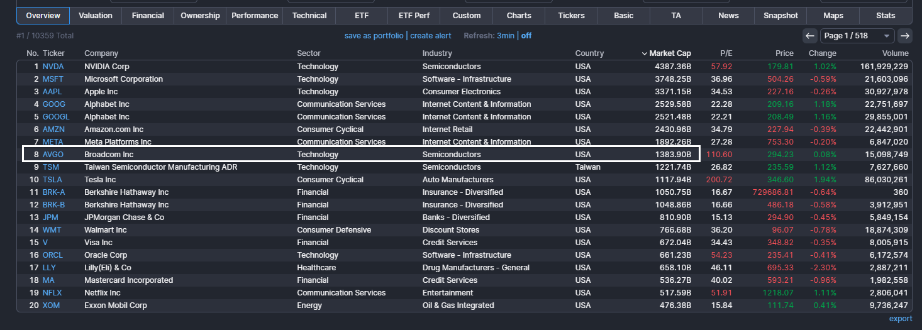This screenshot has height=330, width=922.
Task: Click the Microsoft Corporation company name
Action: click(x=123, y=79)
